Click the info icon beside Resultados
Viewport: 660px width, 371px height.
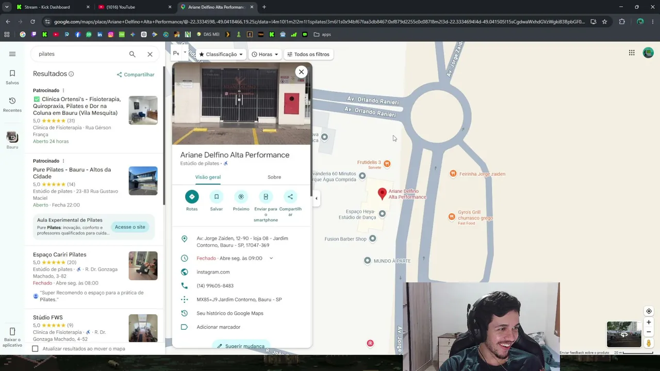click(71, 74)
